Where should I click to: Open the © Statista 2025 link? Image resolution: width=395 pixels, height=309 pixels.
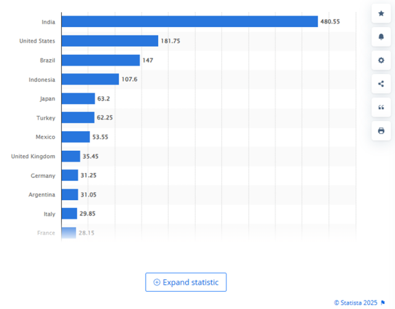coord(355,303)
